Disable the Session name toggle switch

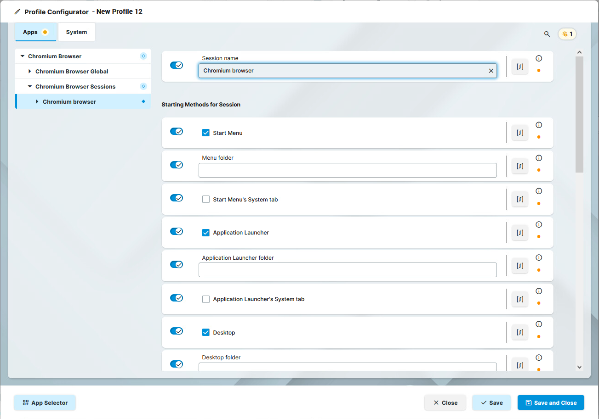click(177, 65)
